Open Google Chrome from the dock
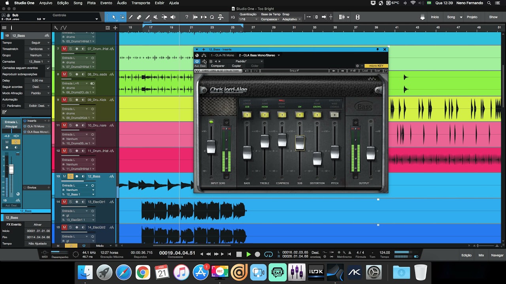506x284 pixels. click(x=143, y=272)
